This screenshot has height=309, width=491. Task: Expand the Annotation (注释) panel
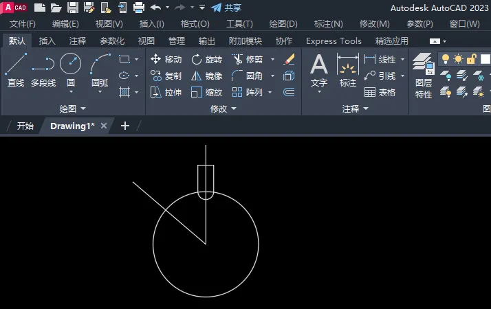(355, 108)
